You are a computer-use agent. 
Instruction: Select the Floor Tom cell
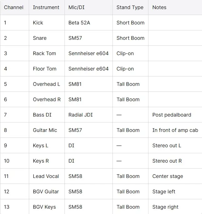tap(44, 69)
